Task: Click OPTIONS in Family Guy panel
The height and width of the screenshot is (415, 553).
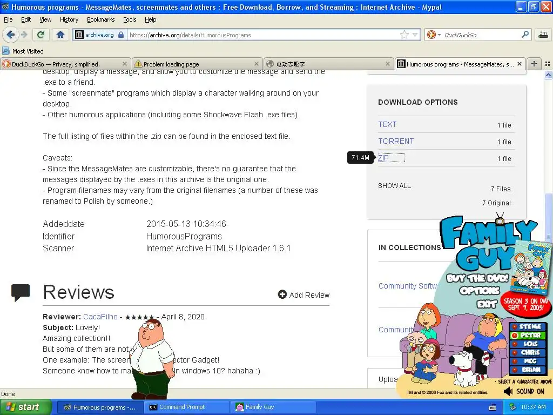Action: pos(480,291)
